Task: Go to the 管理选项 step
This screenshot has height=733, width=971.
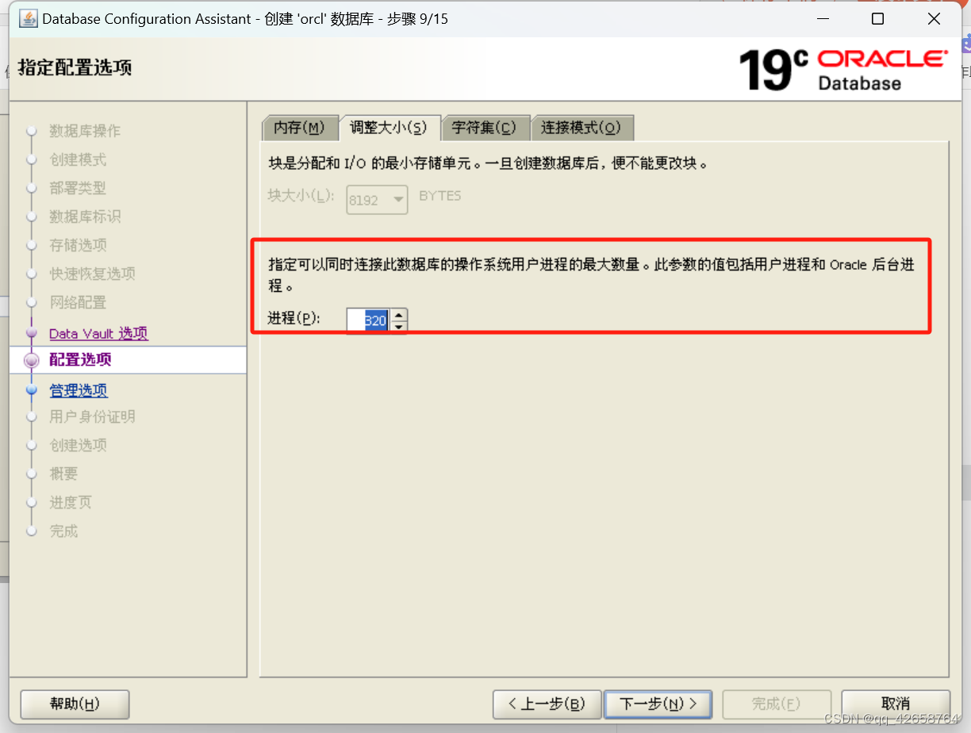Action: pos(79,390)
